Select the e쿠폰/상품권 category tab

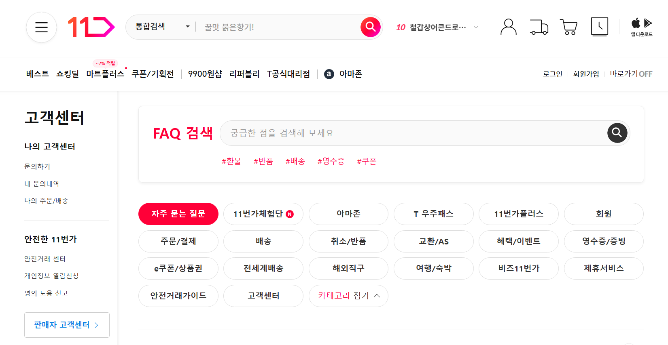(178, 268)
